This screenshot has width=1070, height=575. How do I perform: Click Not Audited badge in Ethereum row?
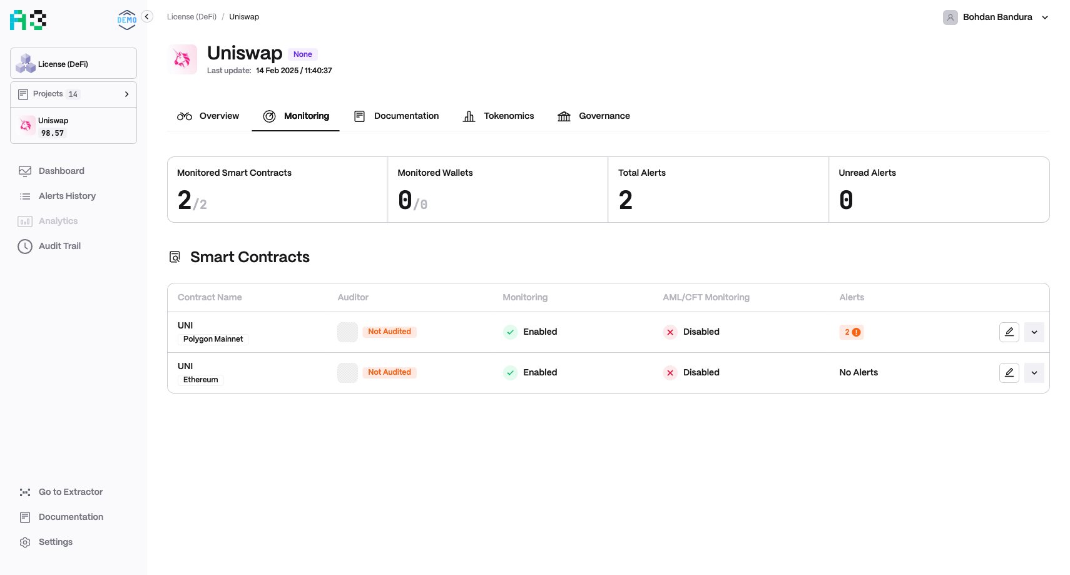389,372
